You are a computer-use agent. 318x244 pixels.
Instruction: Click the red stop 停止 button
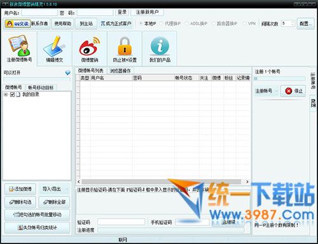pyautogui.click(x=293, y=91)
